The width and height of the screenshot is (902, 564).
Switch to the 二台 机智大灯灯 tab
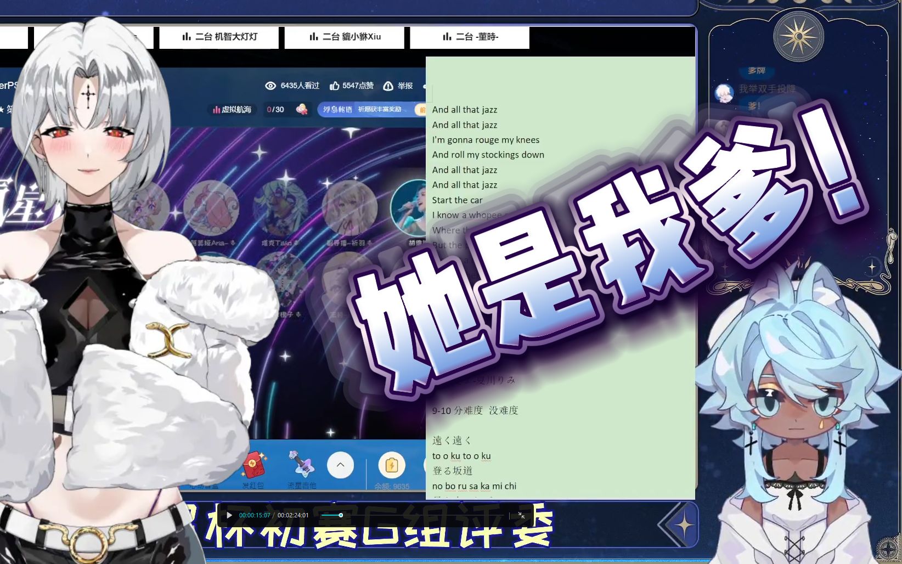click(x=219, y=37)
